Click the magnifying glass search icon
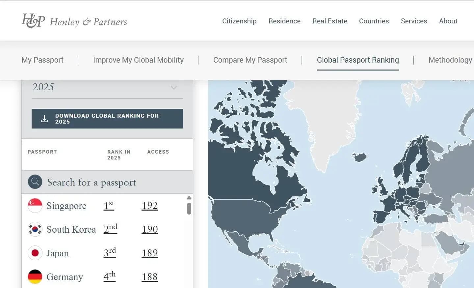This screenshot has width=474, height=288. coord(35,182)
